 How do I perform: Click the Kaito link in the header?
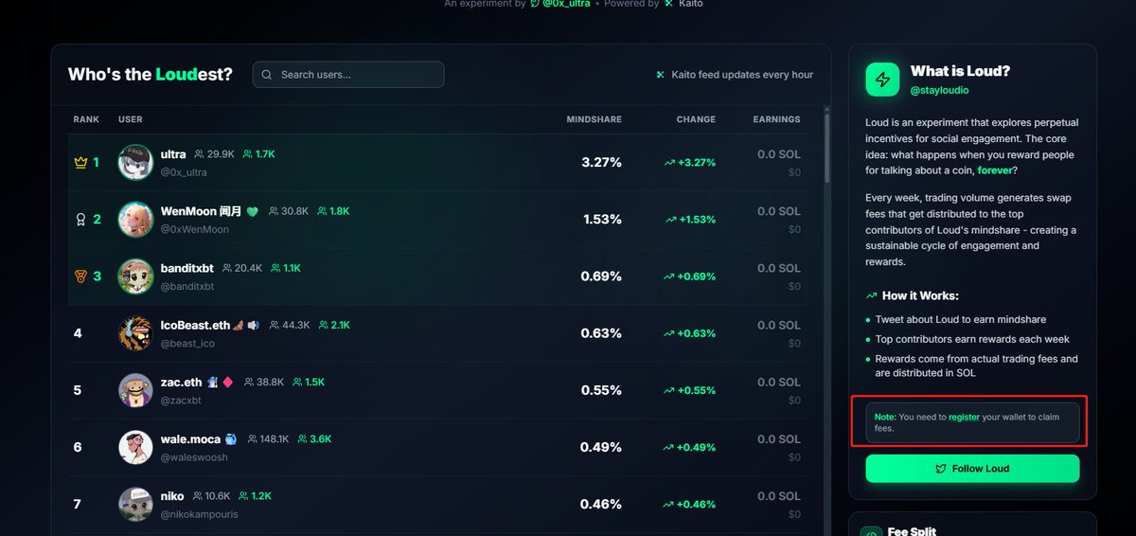683,4
